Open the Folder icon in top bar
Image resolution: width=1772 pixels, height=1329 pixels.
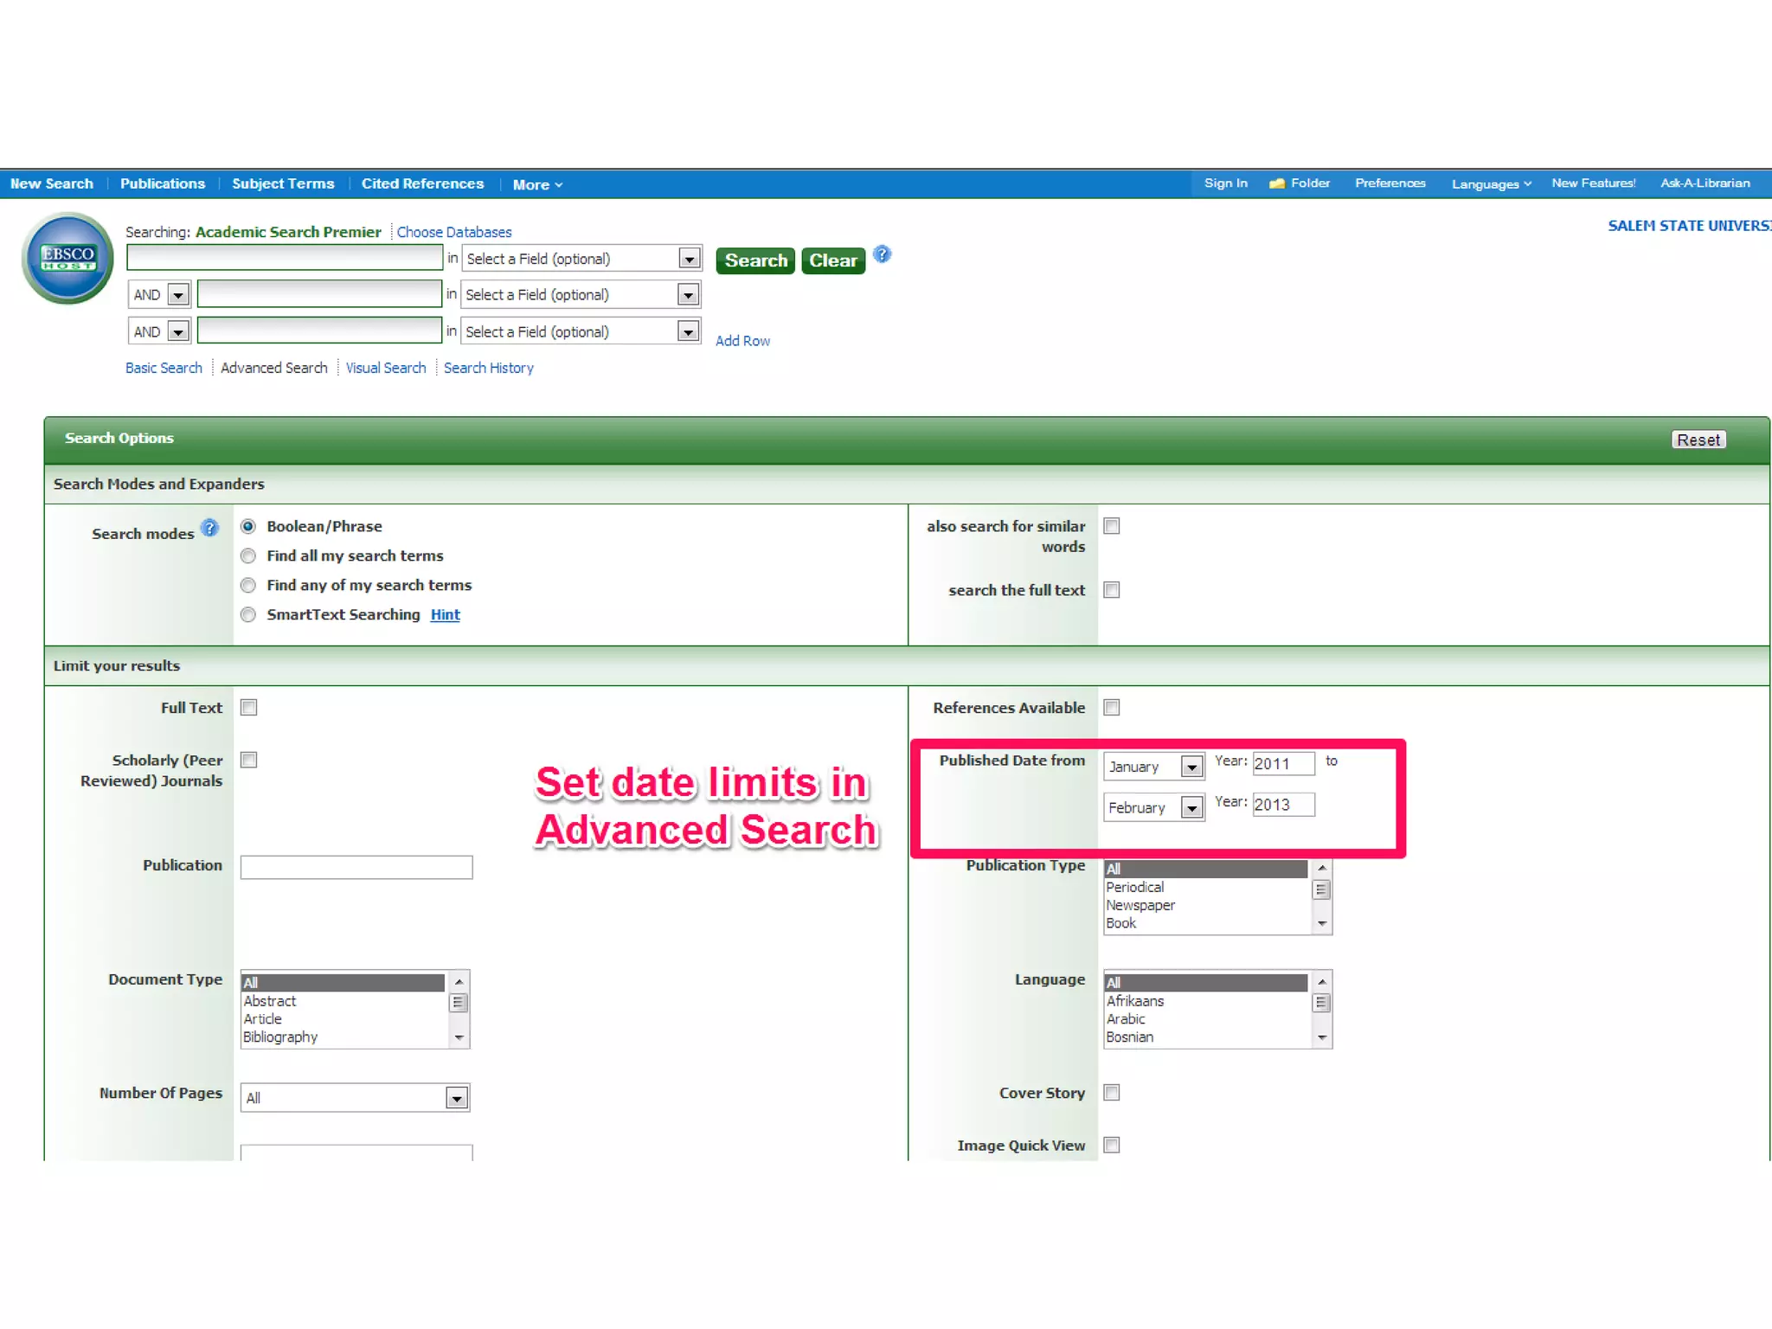(1276, 183)
